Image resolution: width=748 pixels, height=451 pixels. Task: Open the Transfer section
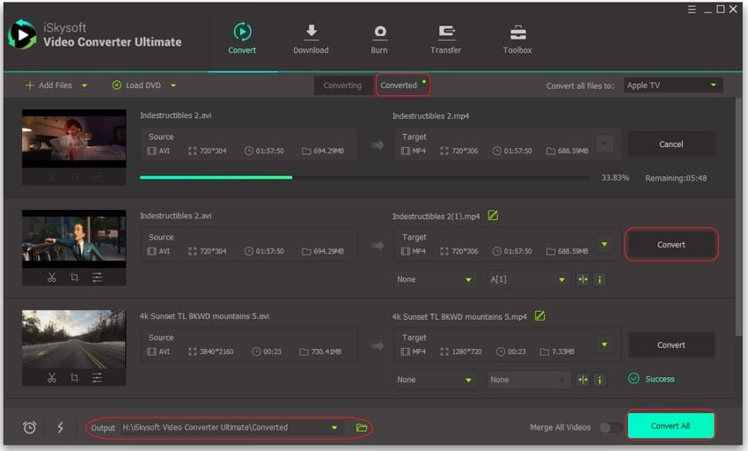click(445, 38)
